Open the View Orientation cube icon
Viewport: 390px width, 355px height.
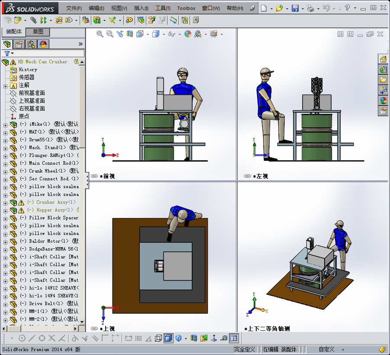click(140, 34)
